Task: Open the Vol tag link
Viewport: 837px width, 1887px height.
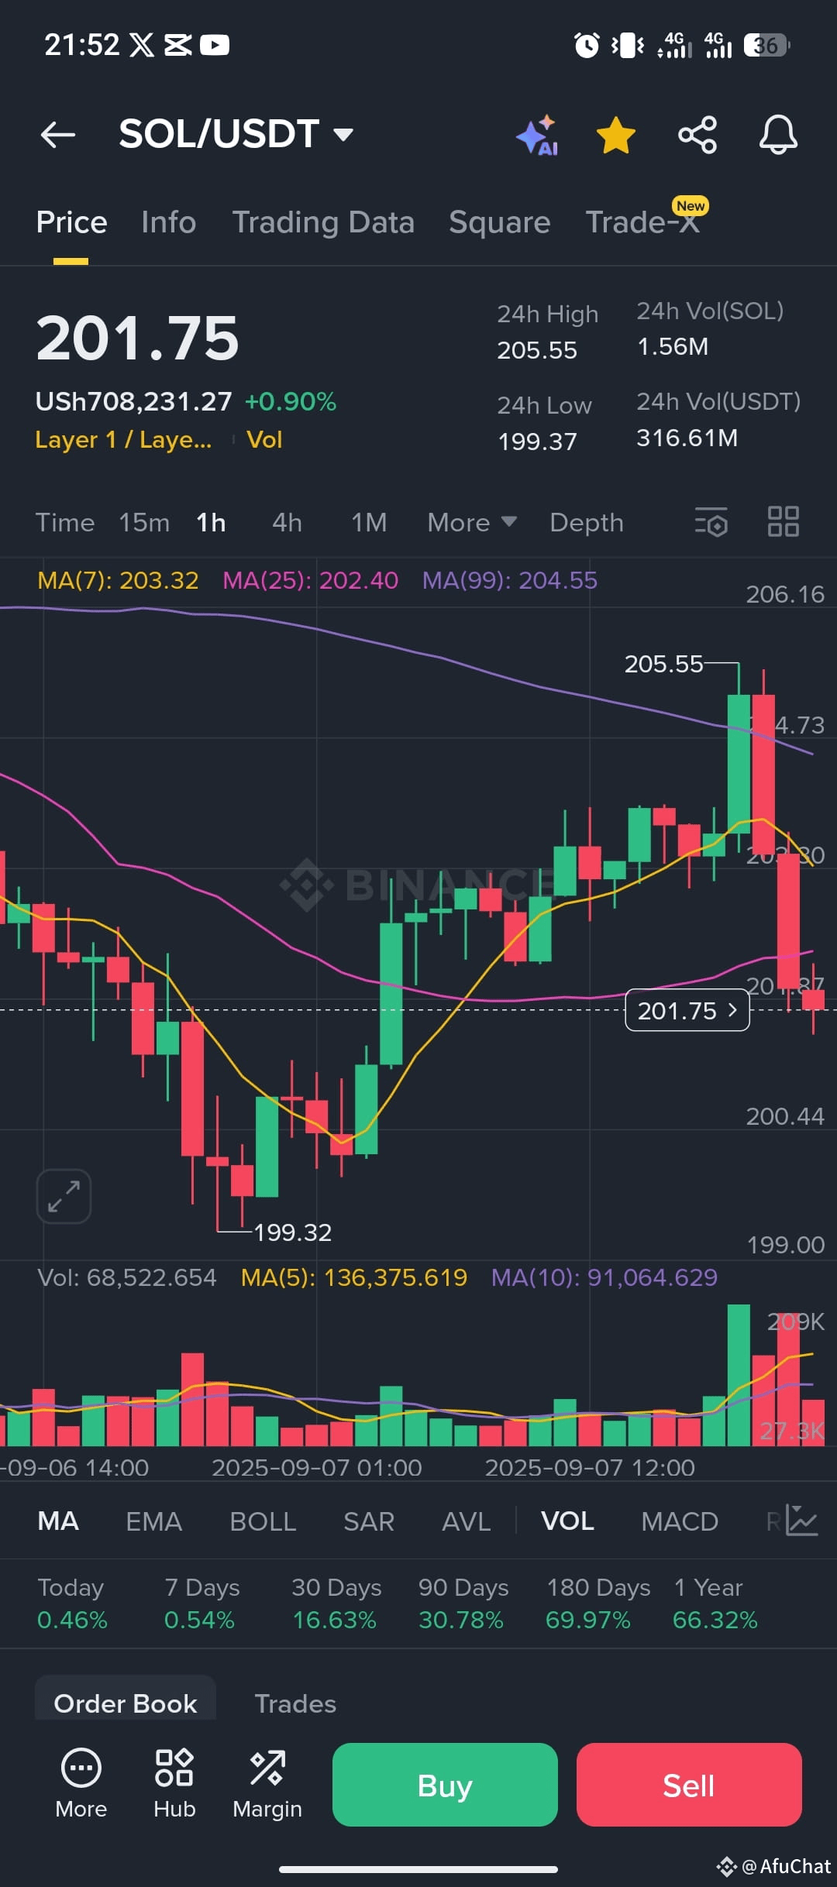Action: point(264,440)
